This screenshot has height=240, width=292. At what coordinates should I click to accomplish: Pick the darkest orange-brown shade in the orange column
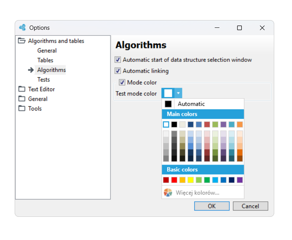click(x=240, y=158)
